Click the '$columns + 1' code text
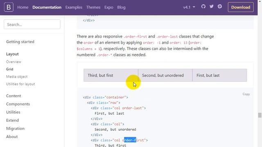 (x=88, y=49)
